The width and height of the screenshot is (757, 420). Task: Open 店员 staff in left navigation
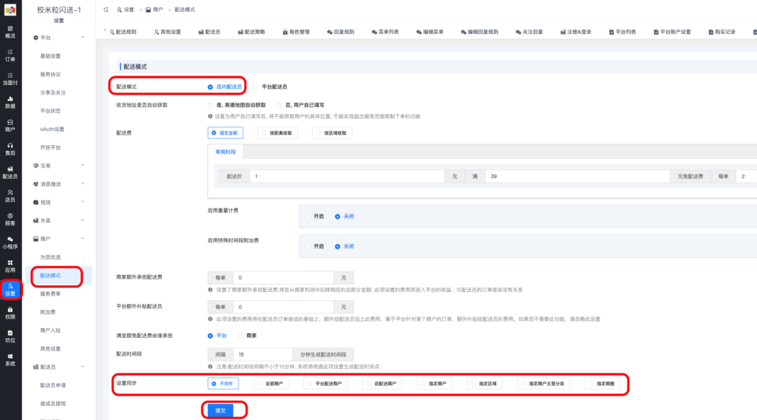[10, 196]
